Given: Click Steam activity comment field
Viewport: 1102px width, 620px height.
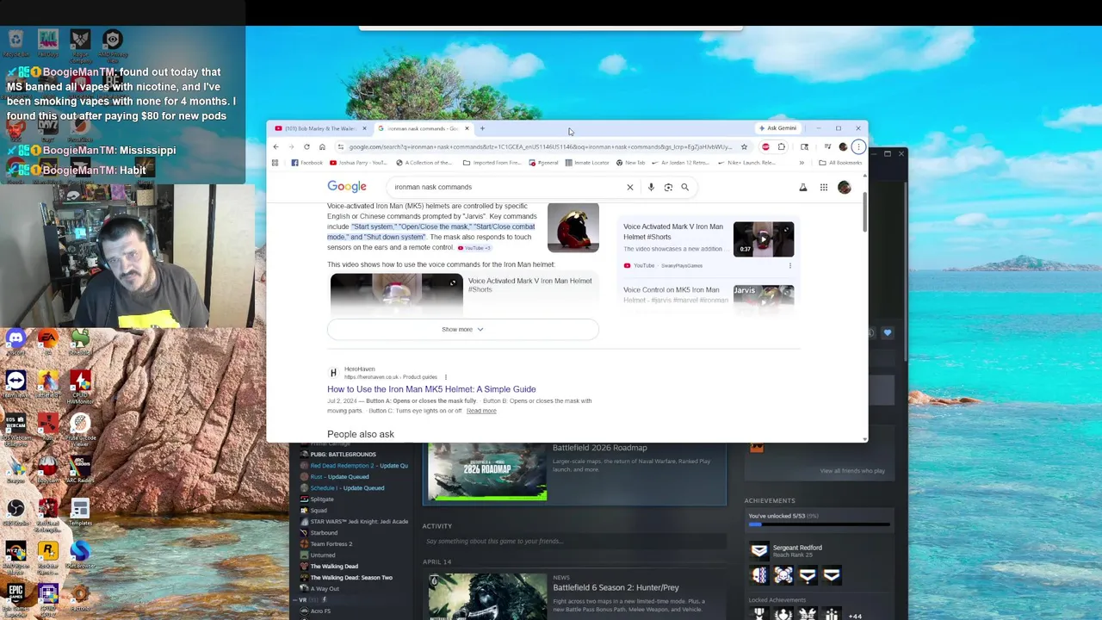Looking at the screenshot, I should pyautogui.click(x=575, y=542).
